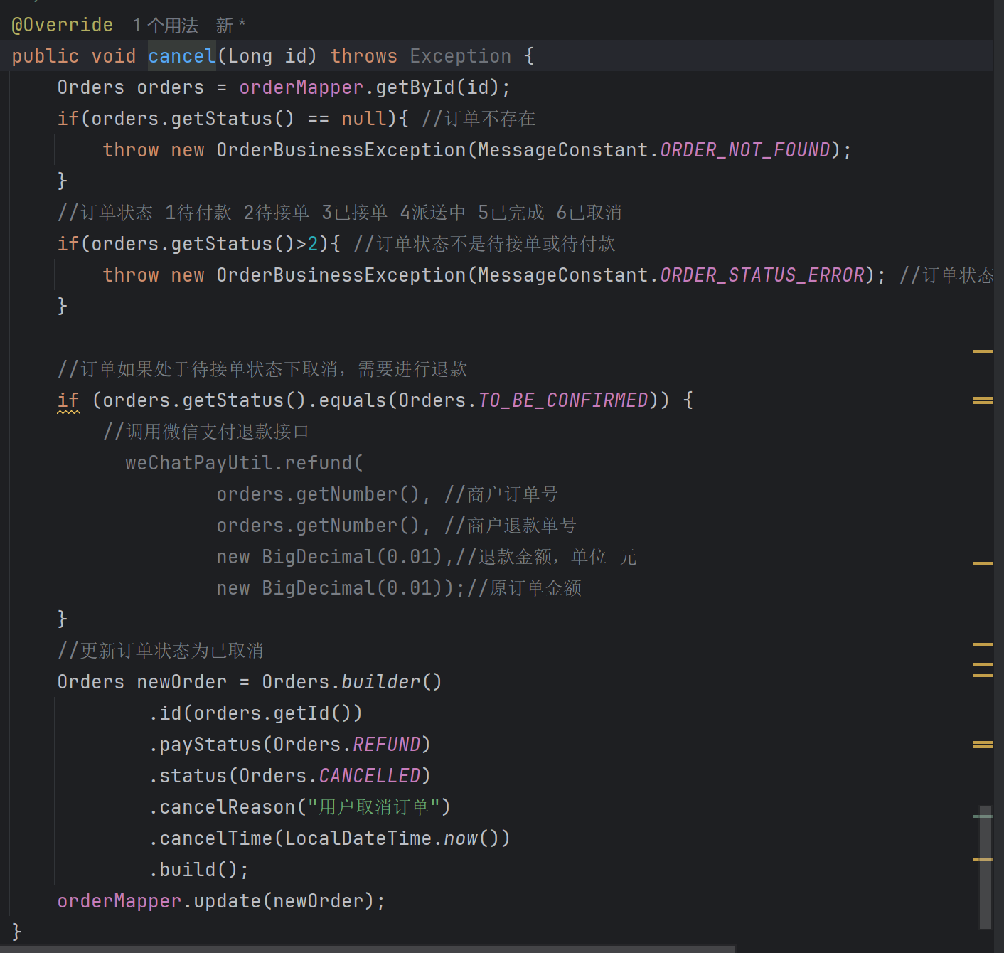Click the OrderBusinessException on the ORDER_NOT_FOUND line
This screenshot has width=1004, height=953.
tap(341, 150)
